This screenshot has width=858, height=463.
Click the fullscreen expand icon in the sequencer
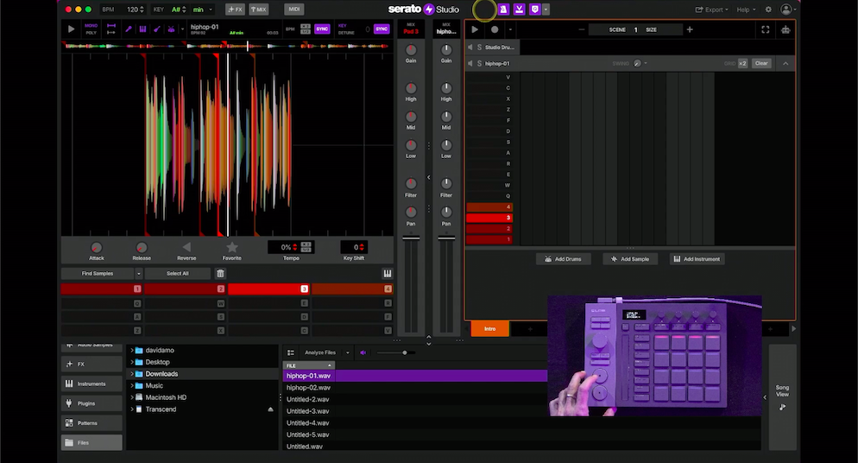pyautogui.click(x=765, y=29)
